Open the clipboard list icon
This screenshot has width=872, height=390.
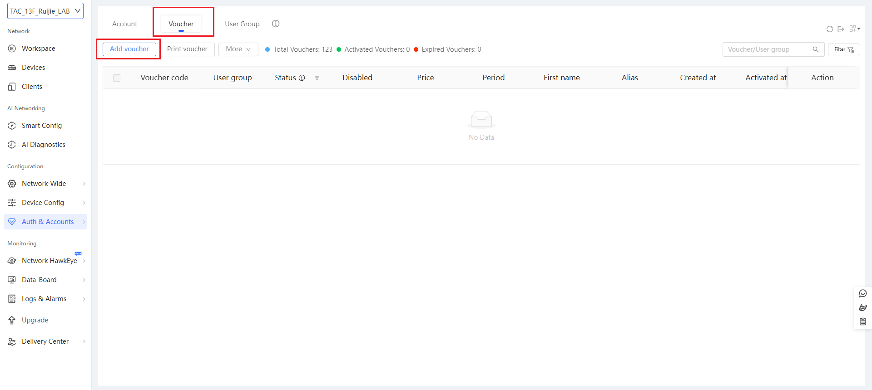click(x=863, y=322)
